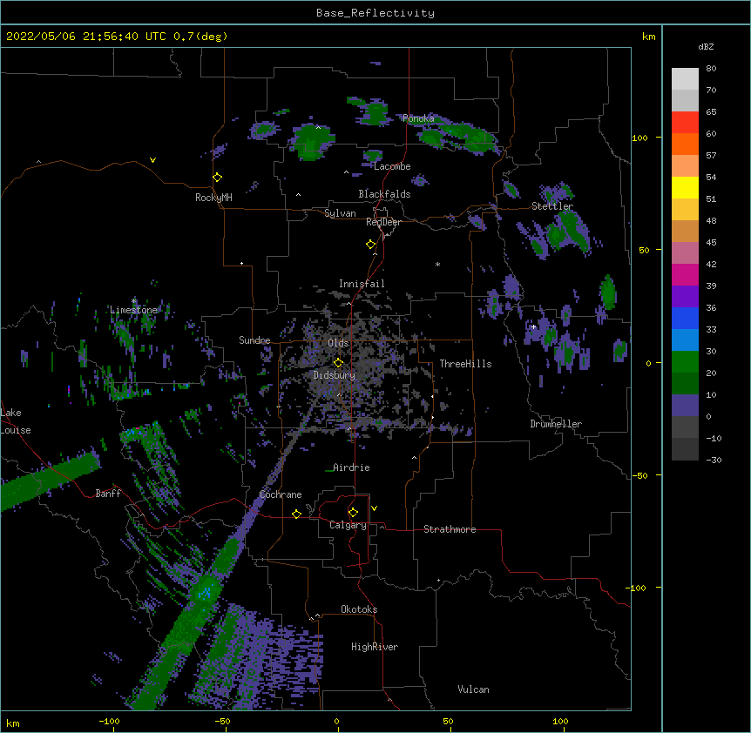The height and width of the screenshot is (733, 751).
Task: Click the Base_Reflectivity title text
Action: pos(375,13)
